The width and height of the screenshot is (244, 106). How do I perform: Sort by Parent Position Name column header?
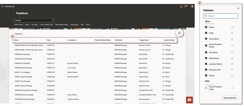[x=103, y=40]
